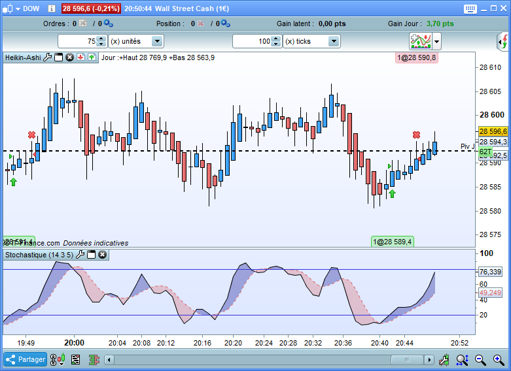This screenshot has width=511, height=371.
Task: Click Stochastique window panel icon
Action: (92, 255)
